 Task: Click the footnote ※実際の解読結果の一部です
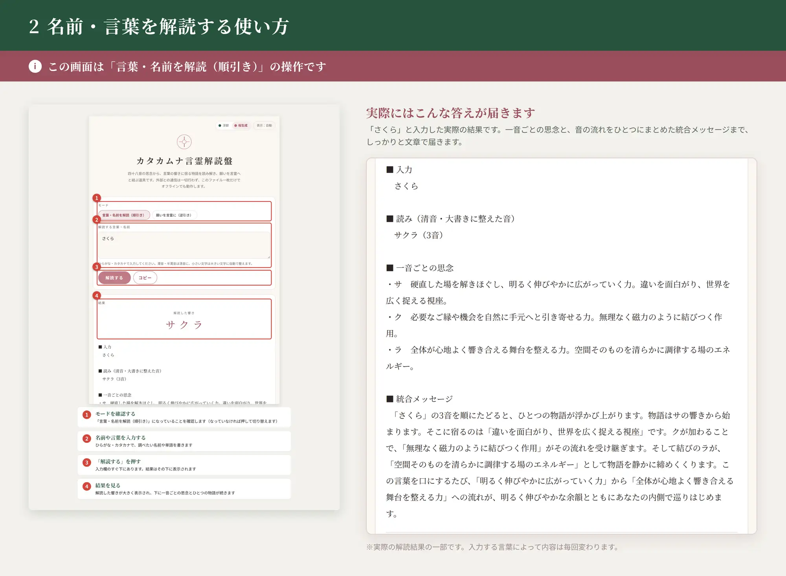492,547
